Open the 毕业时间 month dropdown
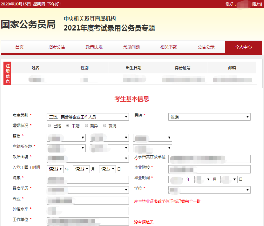Viewport: 264px width, 226px height. 203,179
